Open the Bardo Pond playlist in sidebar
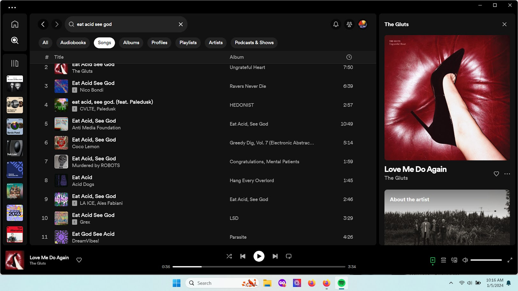Screen dimensions: 518x291 pos(15,127)
